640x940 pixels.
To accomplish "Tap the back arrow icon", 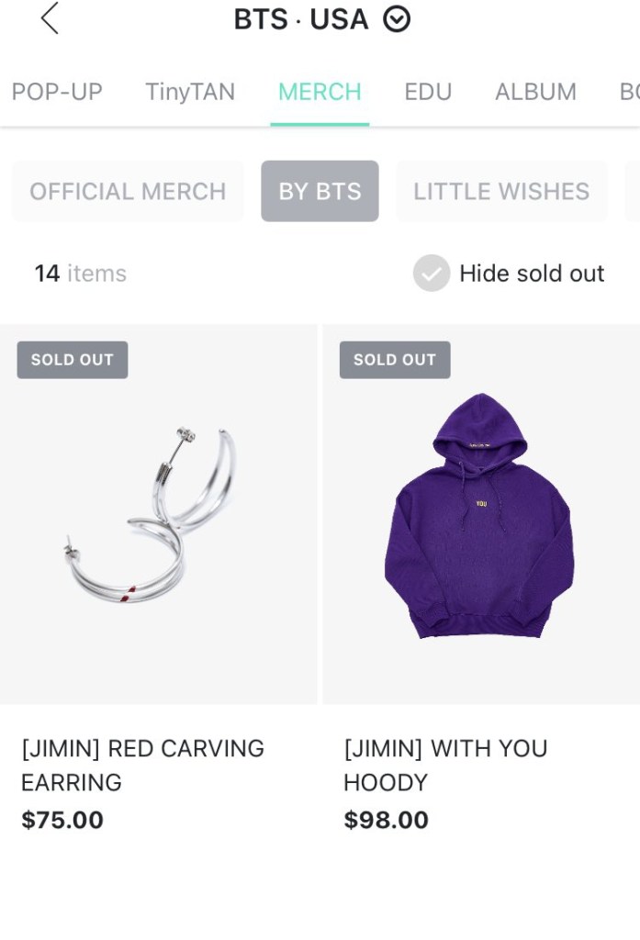I will 50,18.
